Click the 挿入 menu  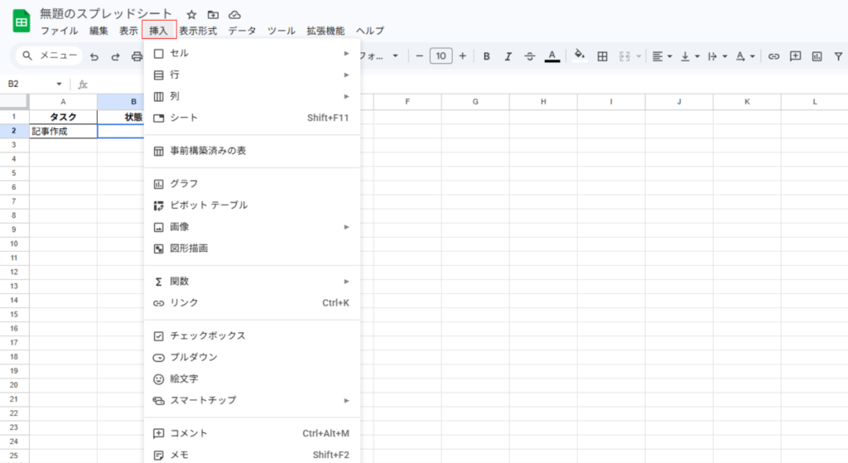point(159,31)
